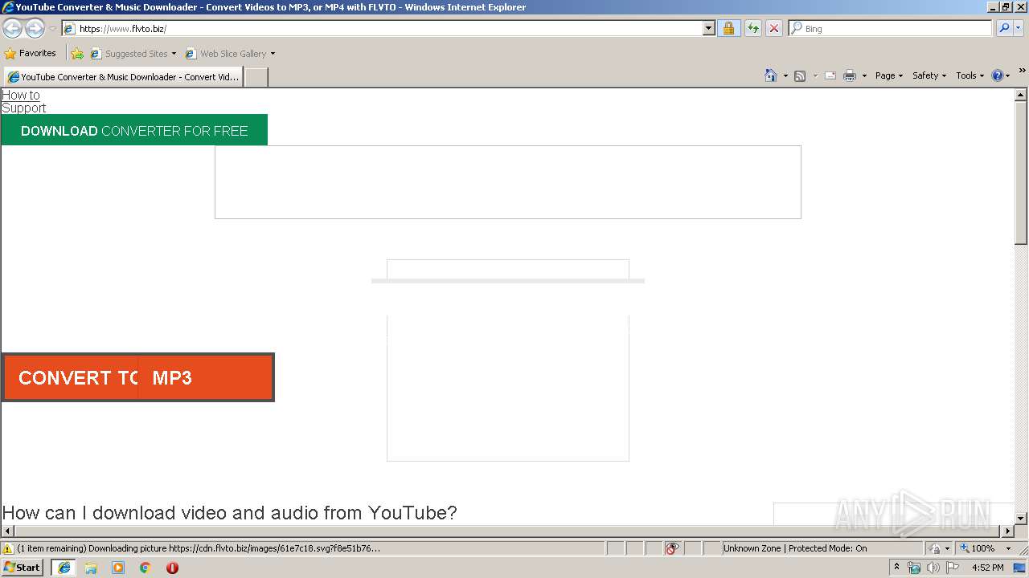Viewport: 1029px width, 578px height.
Task: Click the volume speaker tray icon
Action: tap(933, 568)
